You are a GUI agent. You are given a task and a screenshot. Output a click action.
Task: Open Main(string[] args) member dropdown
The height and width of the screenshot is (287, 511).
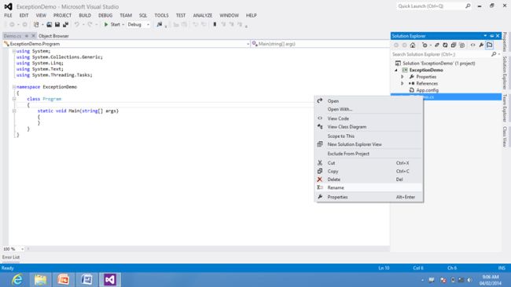tap(320, 44)
